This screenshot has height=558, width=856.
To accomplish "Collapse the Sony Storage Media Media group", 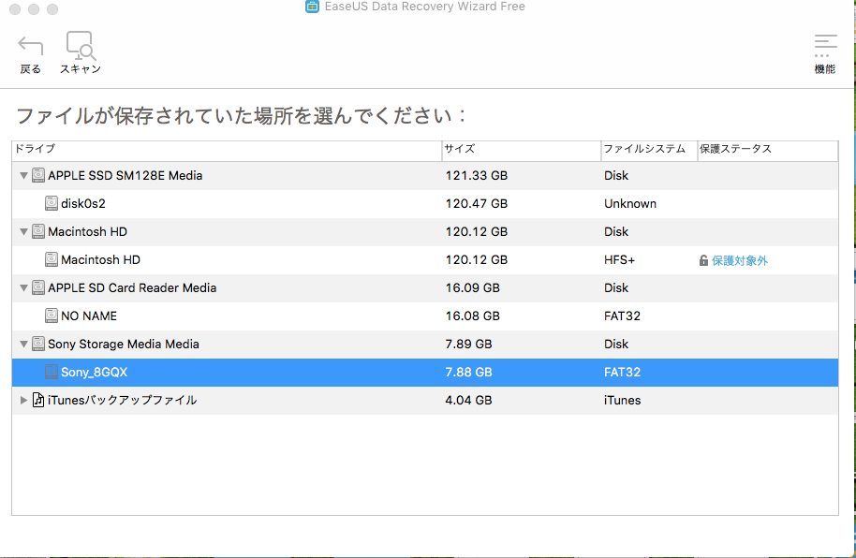I will (23, 345).
